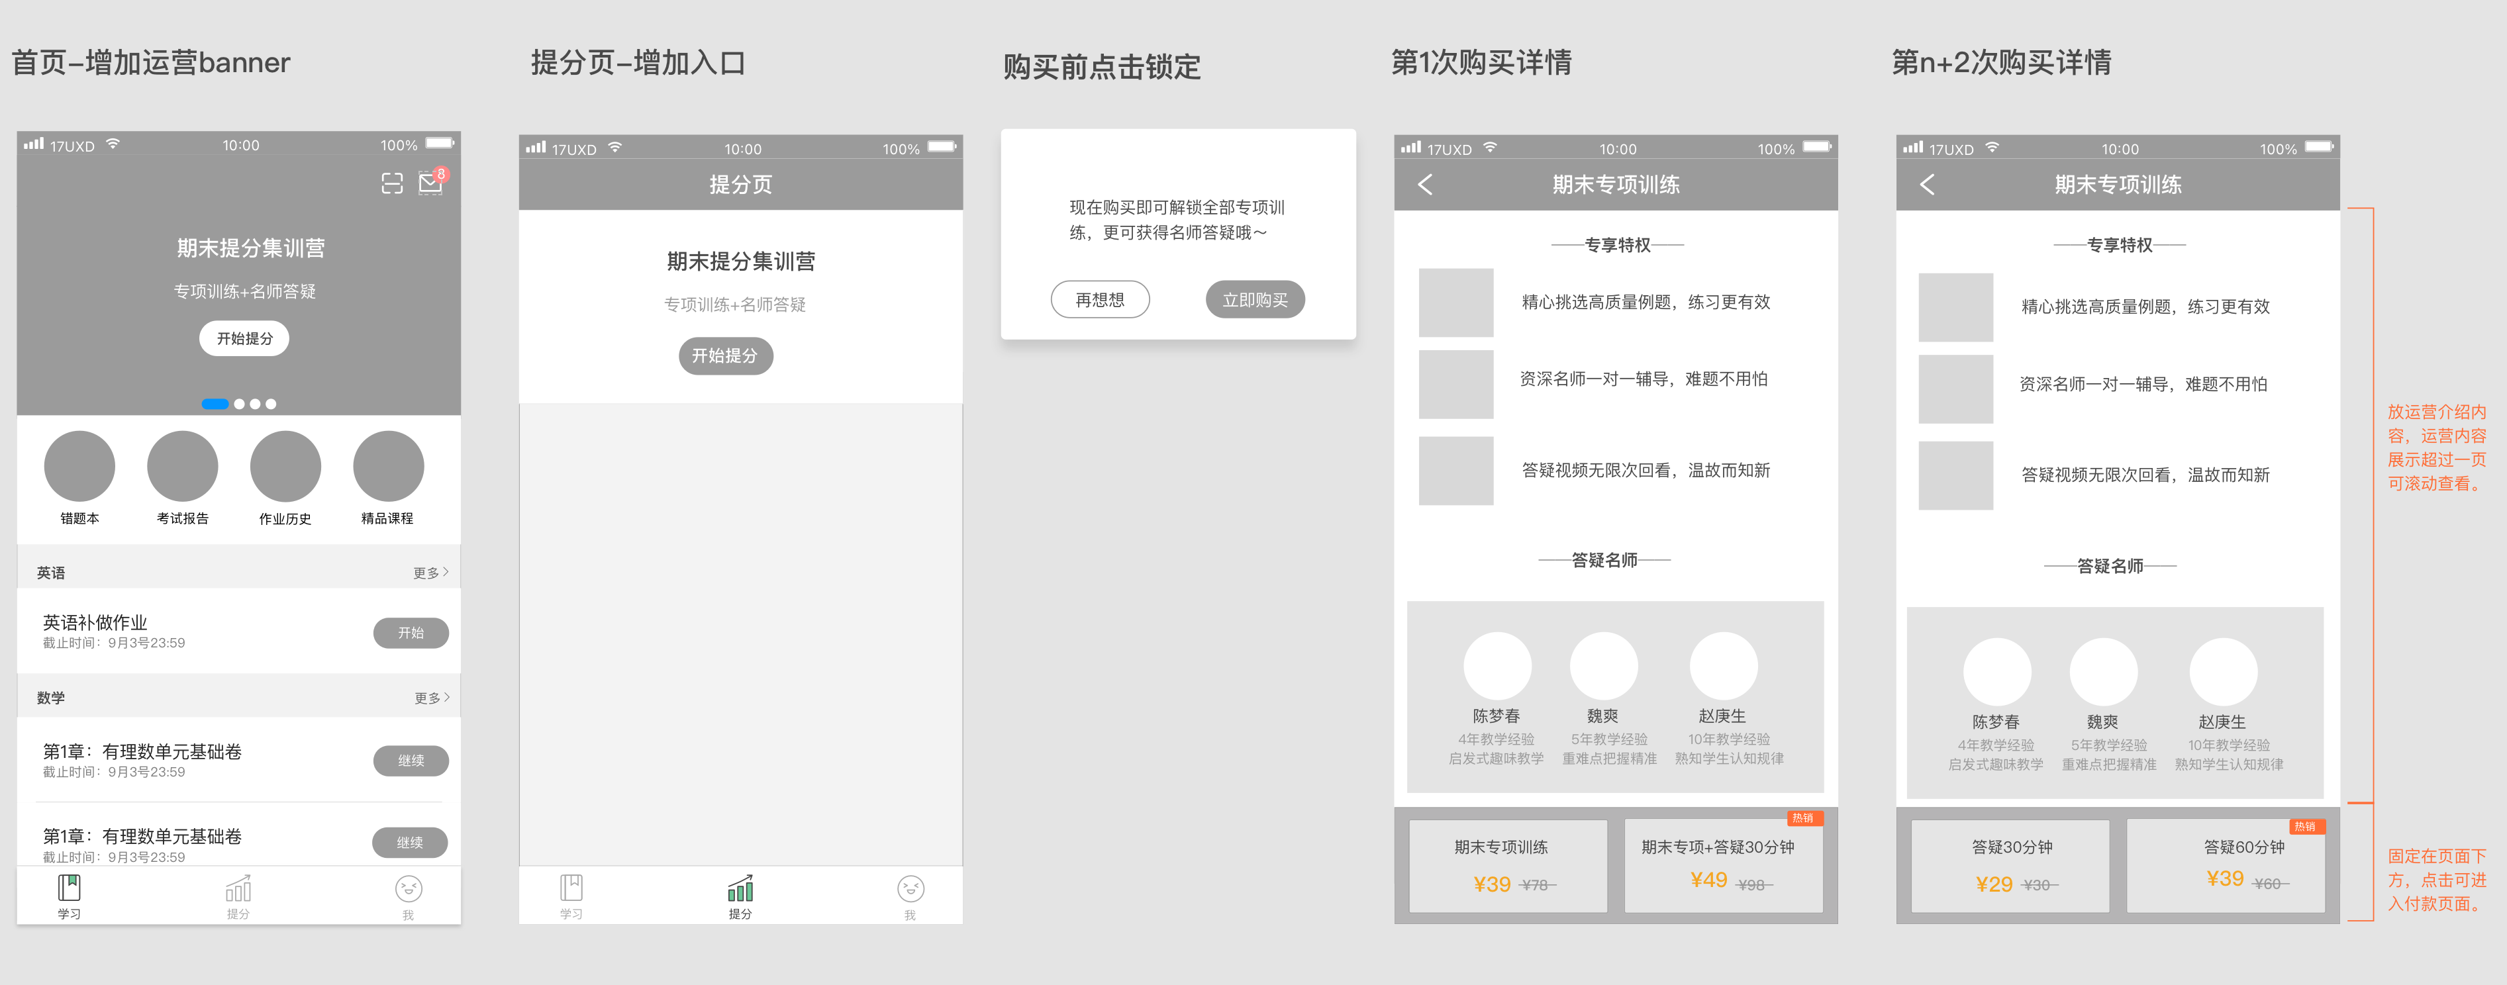Image resolution: width=2507 pixels, height=985 pixels.
Task: Click 开始 next to 英语补做作业
Action: point(411,633)
